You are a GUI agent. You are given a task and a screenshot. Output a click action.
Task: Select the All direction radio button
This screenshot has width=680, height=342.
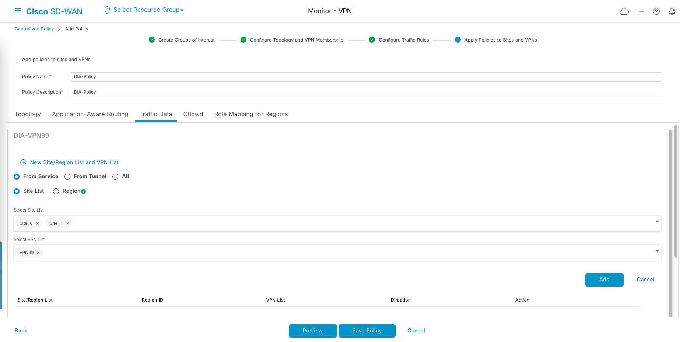pos(115,177)
